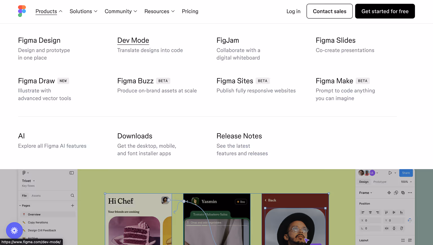Flip the selection horizontally
The height and width of the screenshot is (245, 433).
[x=386, y=228]
